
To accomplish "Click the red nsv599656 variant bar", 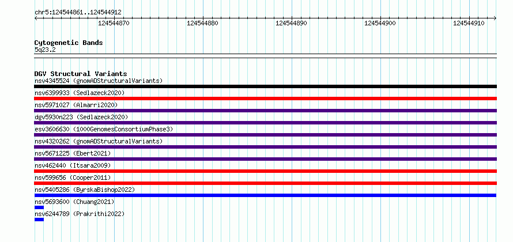I will click(x=265, y=183).
